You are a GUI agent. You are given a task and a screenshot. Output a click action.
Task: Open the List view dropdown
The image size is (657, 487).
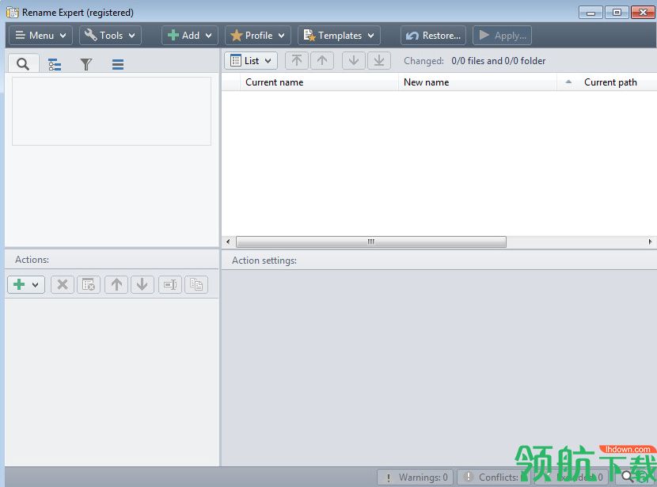pos(251,61)
